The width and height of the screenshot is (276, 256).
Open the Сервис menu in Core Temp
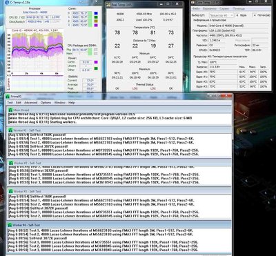(x=224, y=8)
